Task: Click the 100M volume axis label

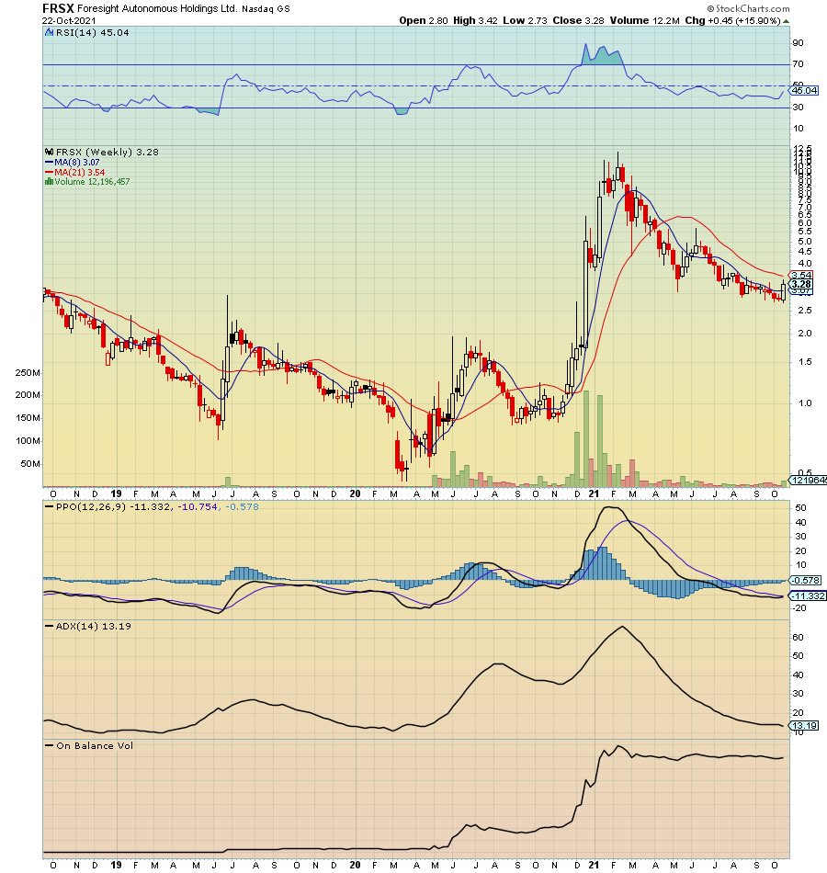Action: 28,441
